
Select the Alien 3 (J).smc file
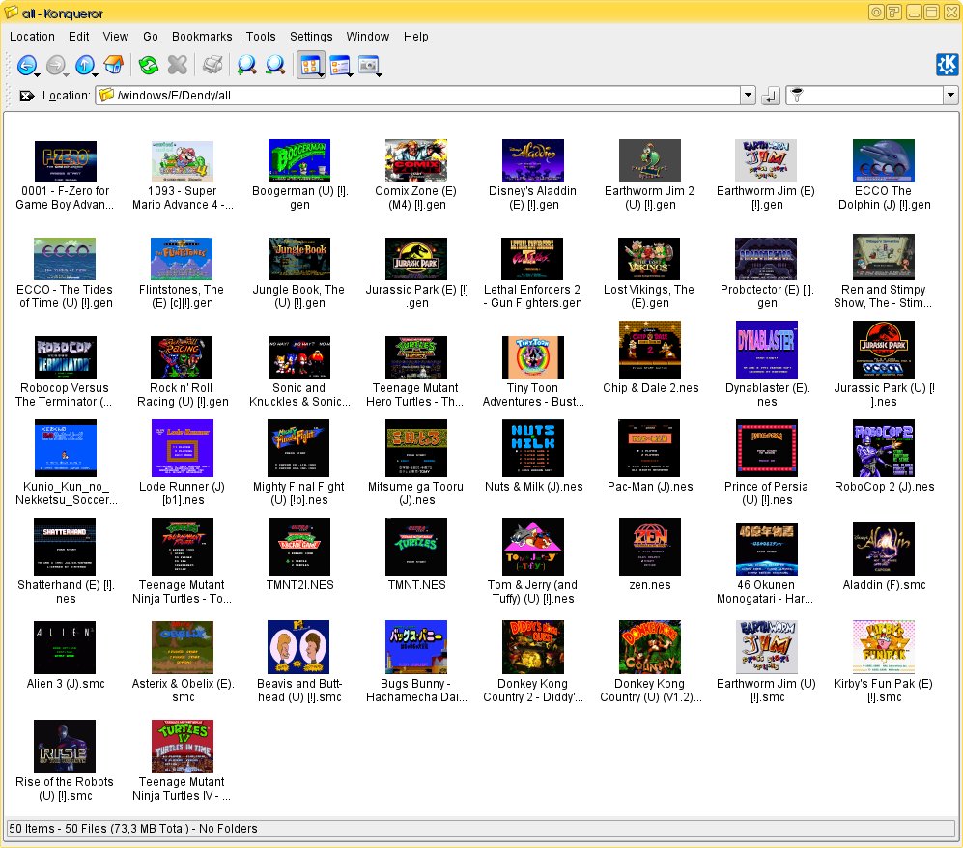65,656
